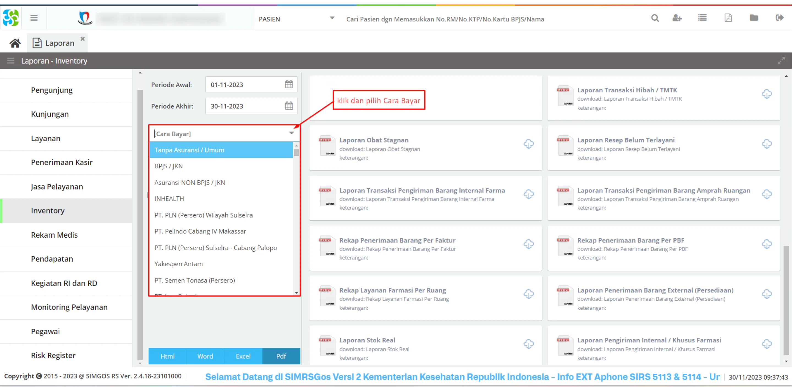Download Laporan Obat Stagnan report
Screen dimensions: 792x387
(528, 144)
